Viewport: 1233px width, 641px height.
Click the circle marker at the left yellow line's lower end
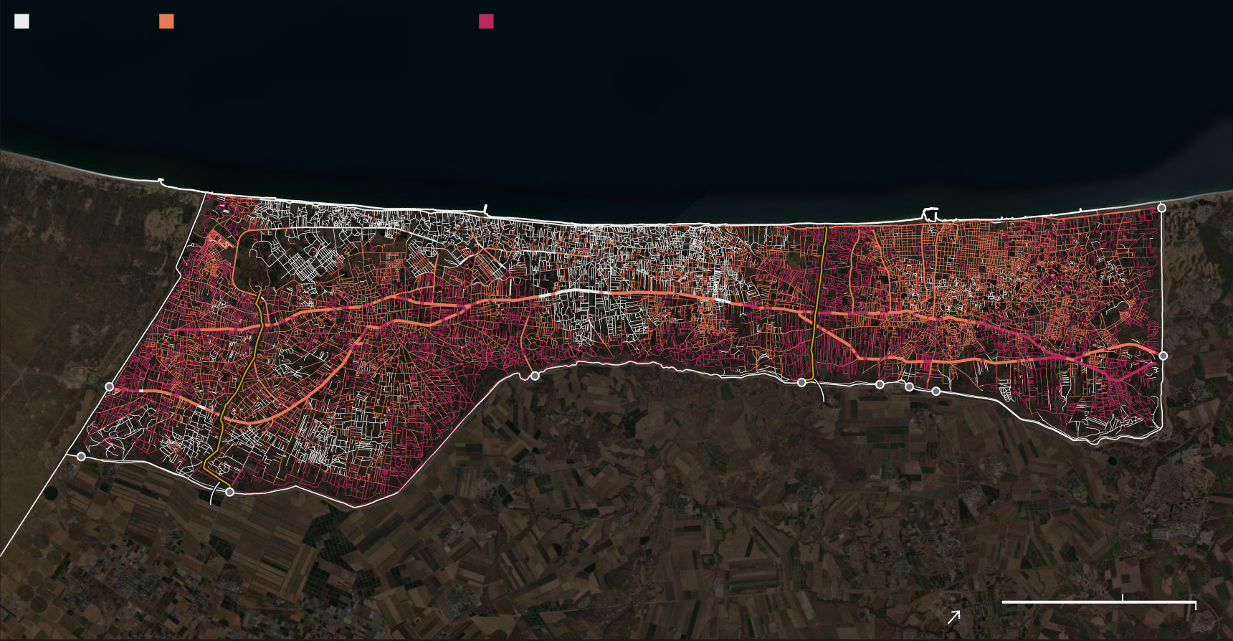click(x=229, y=492)
